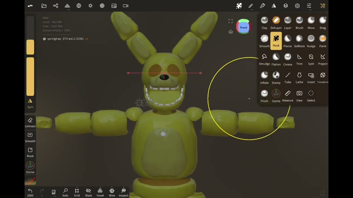Toggle Voxel option in bottom bar
The width and height of the screenshot is (353, 198).
(100, 193)
